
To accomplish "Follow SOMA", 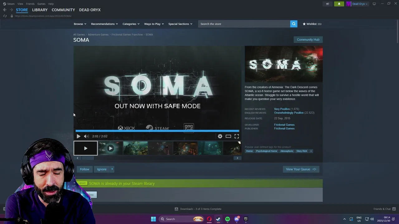I will [84, 169].
